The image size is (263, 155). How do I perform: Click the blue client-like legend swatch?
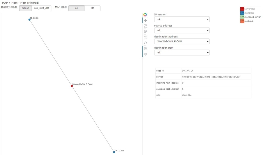click(x=242, y=13)
